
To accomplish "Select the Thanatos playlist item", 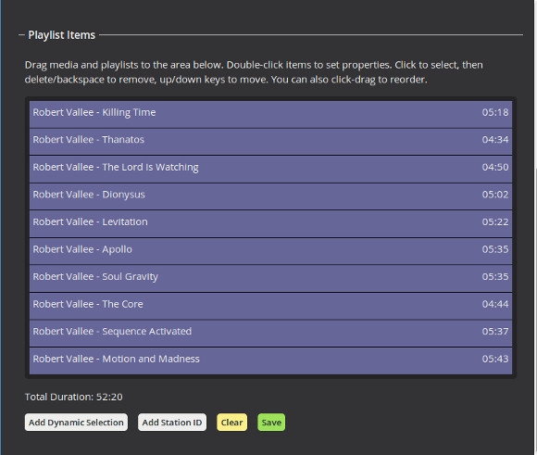I will pos(270,142).
